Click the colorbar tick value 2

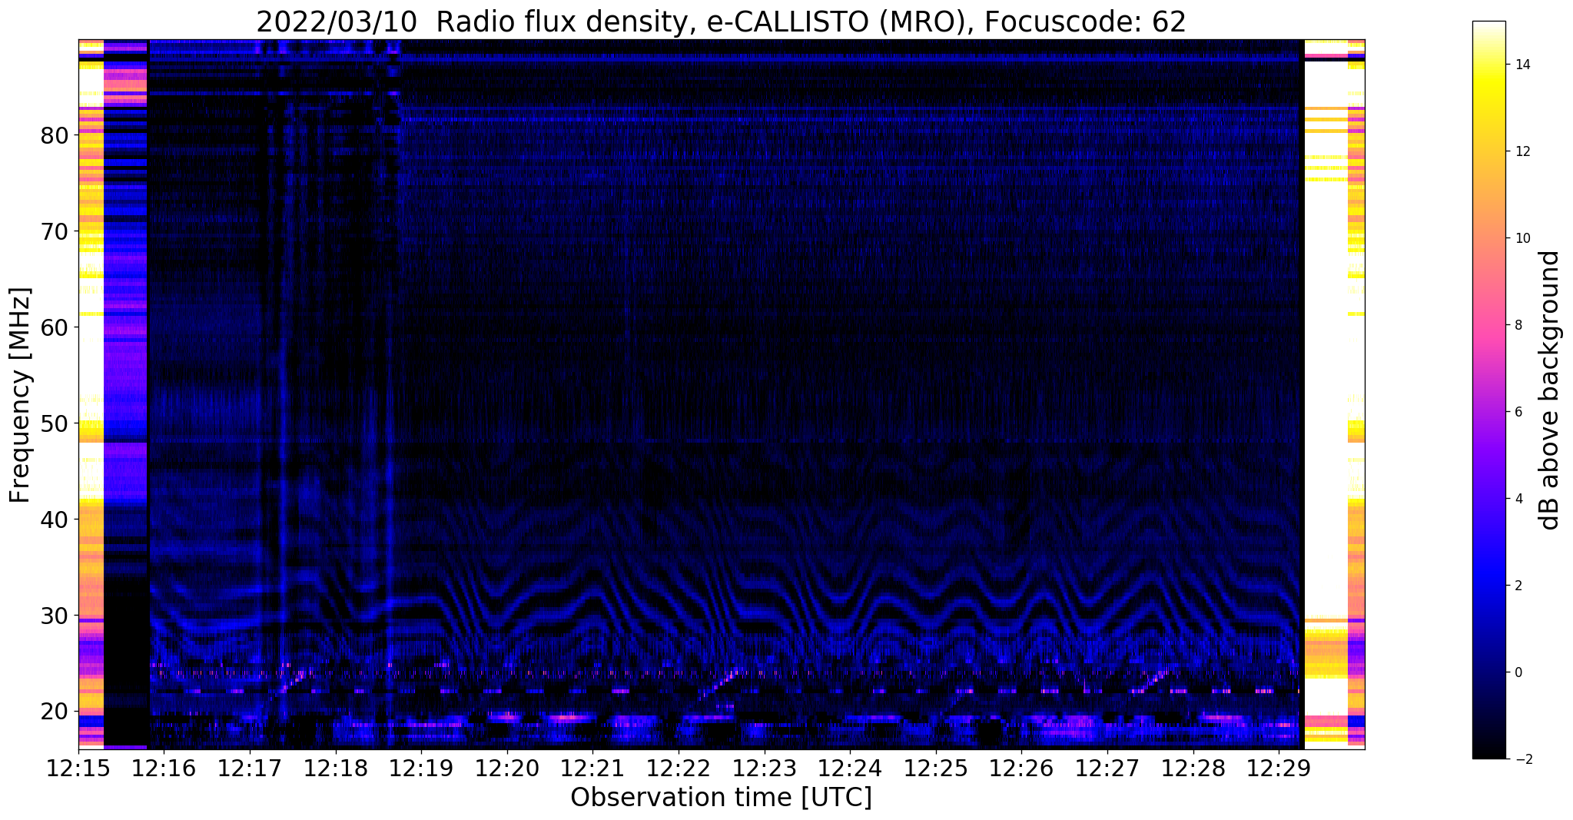(1518, 586)
